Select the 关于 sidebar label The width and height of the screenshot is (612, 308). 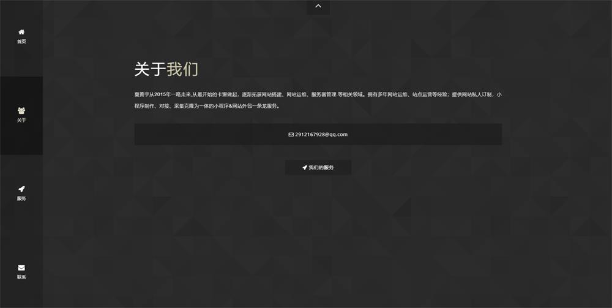pyautogui.click(x=21, y=120)
